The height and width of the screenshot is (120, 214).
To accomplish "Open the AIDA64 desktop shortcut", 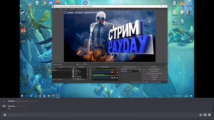I will 23,31.
